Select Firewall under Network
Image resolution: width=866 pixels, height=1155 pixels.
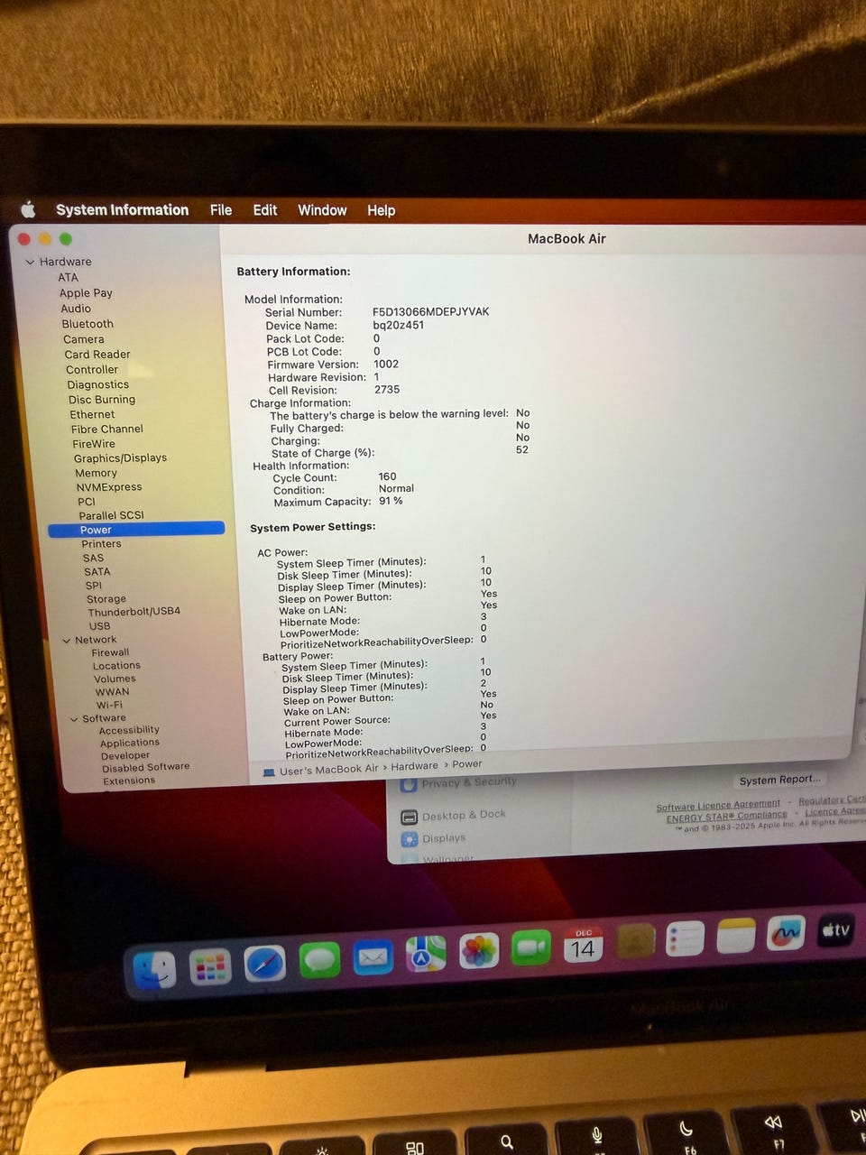click(x=110, y=653)
